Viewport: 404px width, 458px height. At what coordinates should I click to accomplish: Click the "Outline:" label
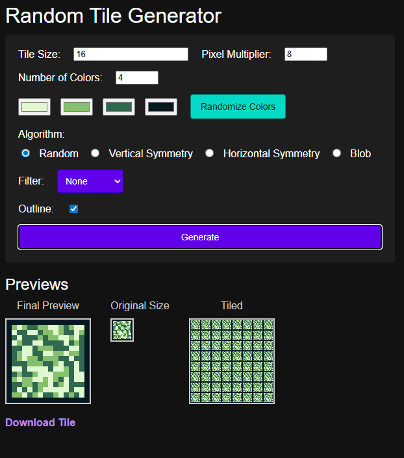pyautogui.click(x=36, y=209)
